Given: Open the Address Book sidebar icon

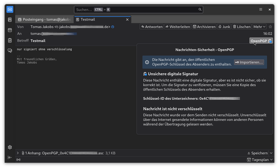Looking at the screenshot, I should click(10, 19).
